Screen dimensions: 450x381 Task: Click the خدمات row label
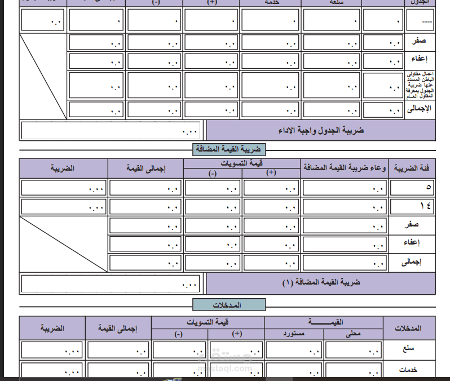[x=408, y=370]
